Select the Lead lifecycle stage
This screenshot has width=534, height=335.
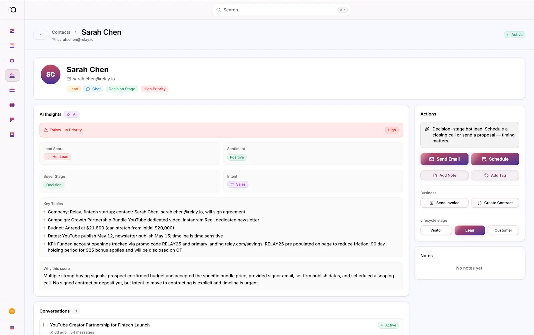[x=470, y=230]
